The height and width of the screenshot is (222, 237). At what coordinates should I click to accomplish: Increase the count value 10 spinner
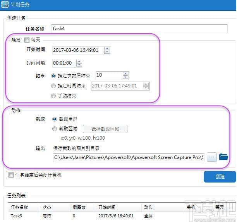click(125, 74)
